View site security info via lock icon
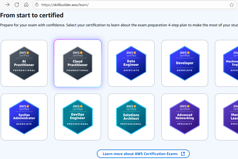The image size is (238, 159). [x=37, y=5]
